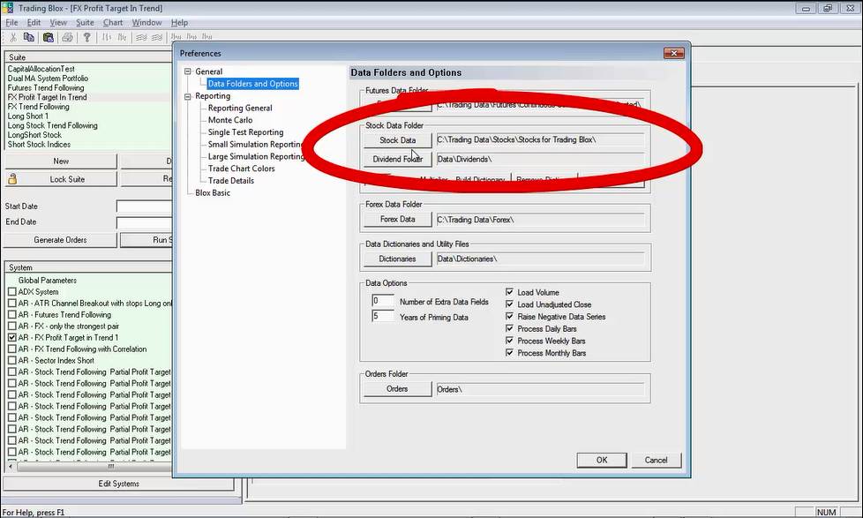The image size is (863, 518).
Task: Click Years of Priming Data input
Action: tap(383, 317)
